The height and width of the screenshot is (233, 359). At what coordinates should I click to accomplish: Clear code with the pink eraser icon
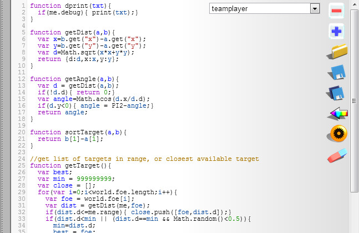pyautogui.click(x=337, y=155)
